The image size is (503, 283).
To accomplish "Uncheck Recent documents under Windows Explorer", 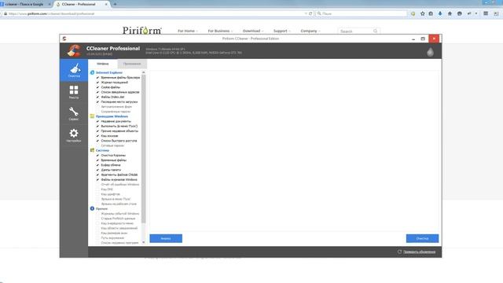I will point(97,121).
